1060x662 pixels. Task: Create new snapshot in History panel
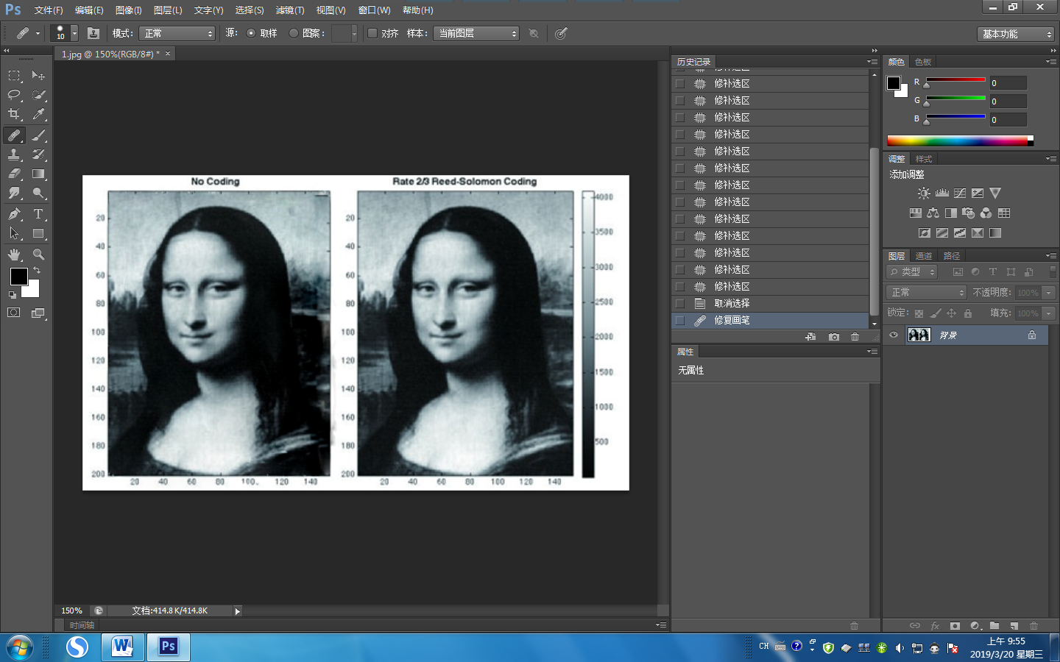pos(833,337)
